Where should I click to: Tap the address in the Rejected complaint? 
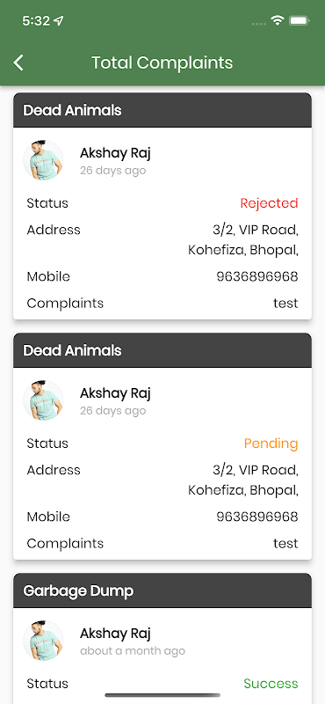click(243, 240)
